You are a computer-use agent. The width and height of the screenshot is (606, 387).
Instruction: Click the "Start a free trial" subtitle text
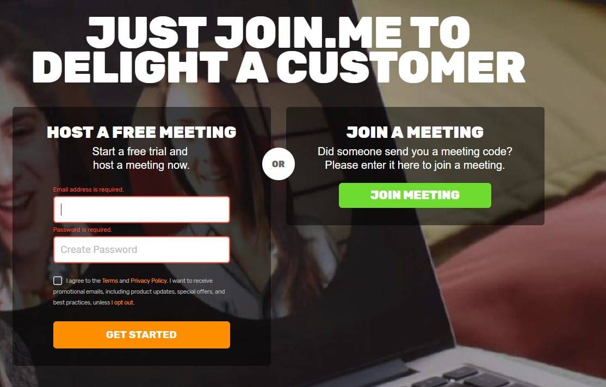coord(140,151)
